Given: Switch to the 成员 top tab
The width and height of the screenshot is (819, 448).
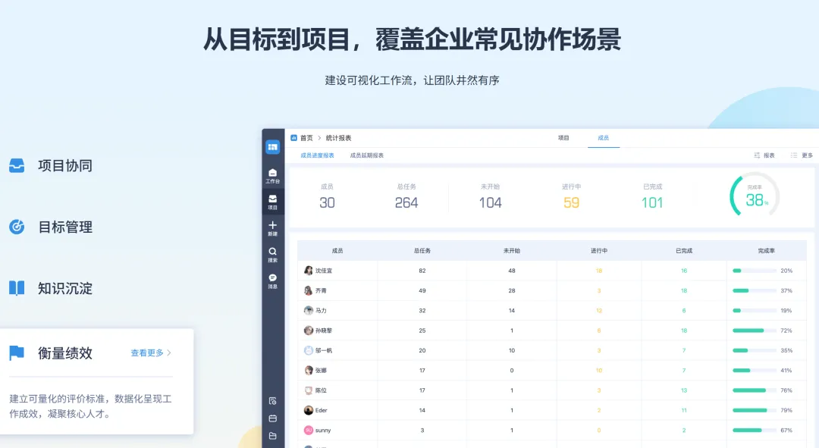Looking at the screenshot, I should click(604, 138).
